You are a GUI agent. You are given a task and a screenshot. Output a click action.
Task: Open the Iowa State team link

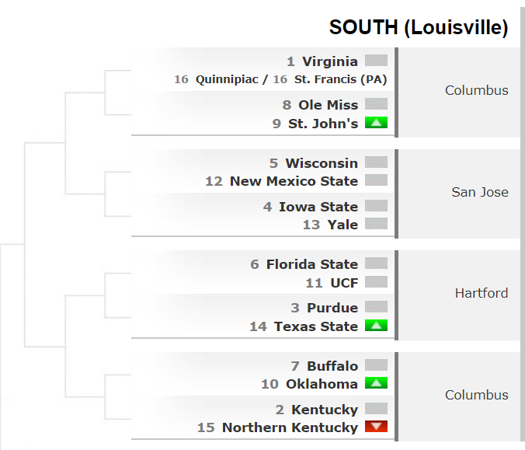pos(318,207)
